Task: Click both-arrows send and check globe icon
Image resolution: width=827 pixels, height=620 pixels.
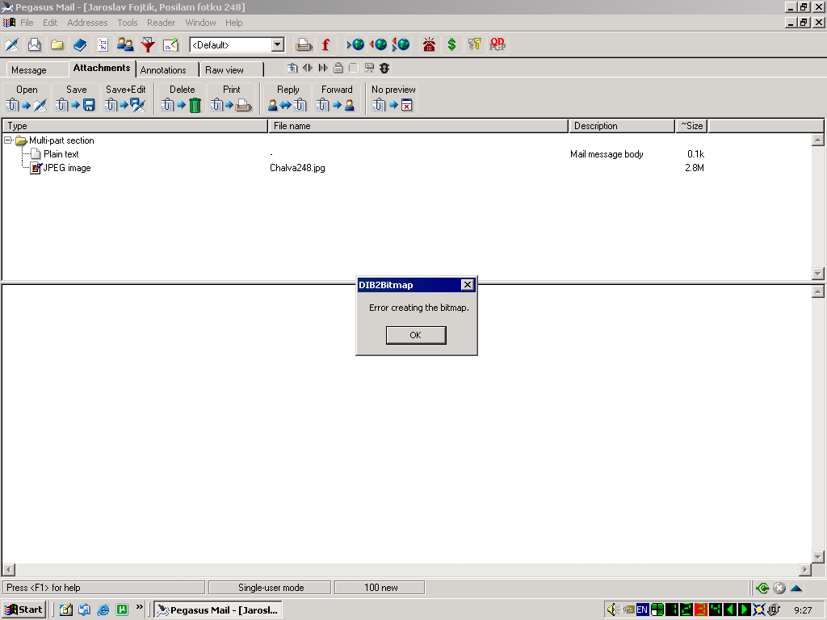Action: [401, 45]
